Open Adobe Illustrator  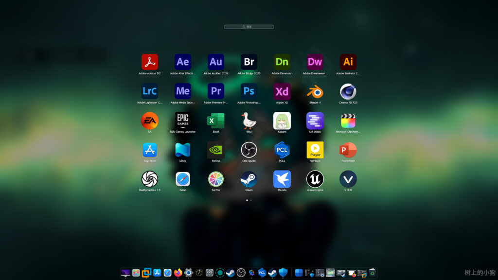(348, 62)
